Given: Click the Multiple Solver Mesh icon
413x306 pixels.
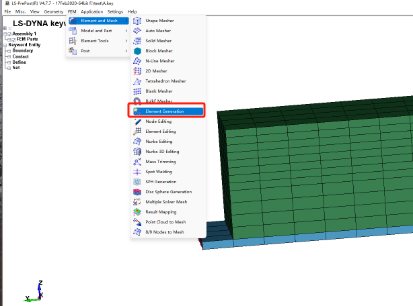Looking at the screenshot, I should point(137,202).
